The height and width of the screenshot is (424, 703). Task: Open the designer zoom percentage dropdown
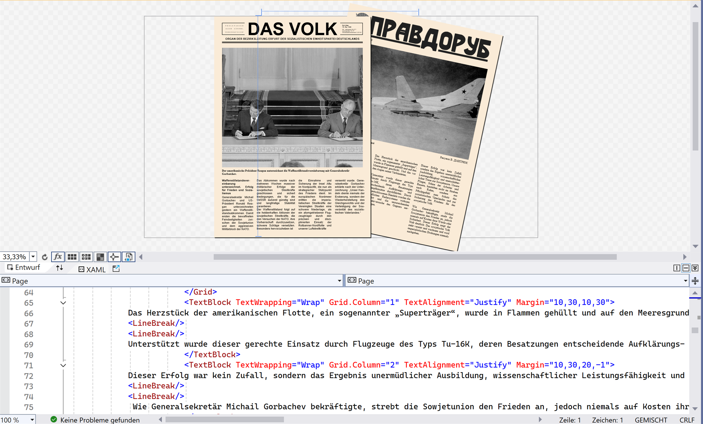(x=33, y=257)
